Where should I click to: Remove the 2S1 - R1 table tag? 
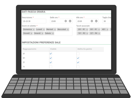(87, 29)
